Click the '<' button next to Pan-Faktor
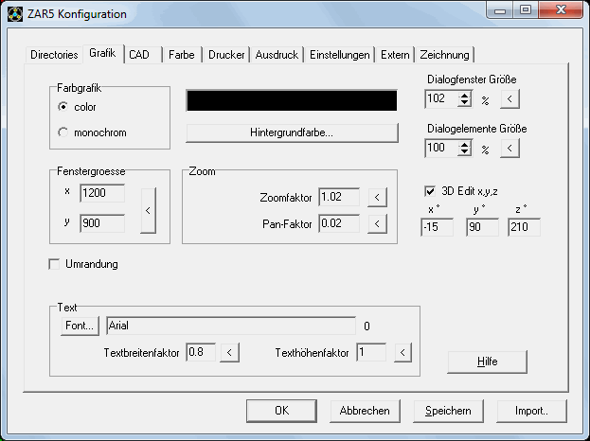 377,224
